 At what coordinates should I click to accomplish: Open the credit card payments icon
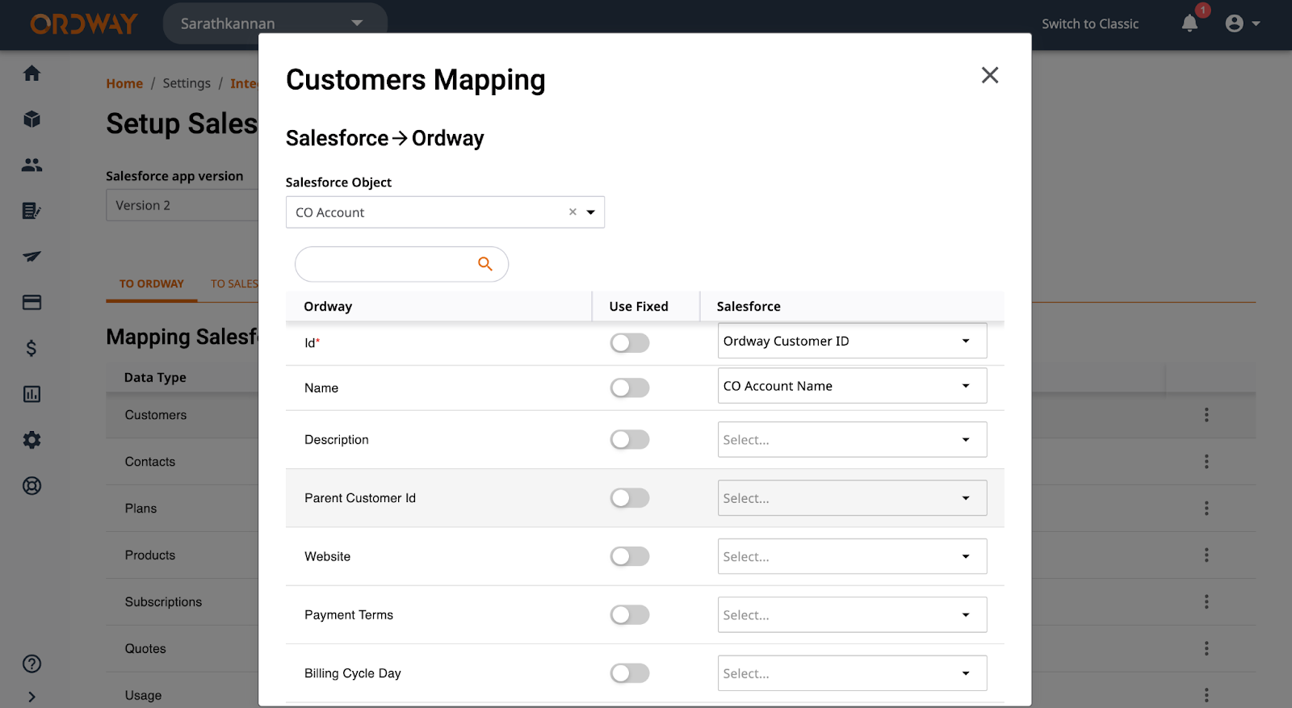point(31,303)
